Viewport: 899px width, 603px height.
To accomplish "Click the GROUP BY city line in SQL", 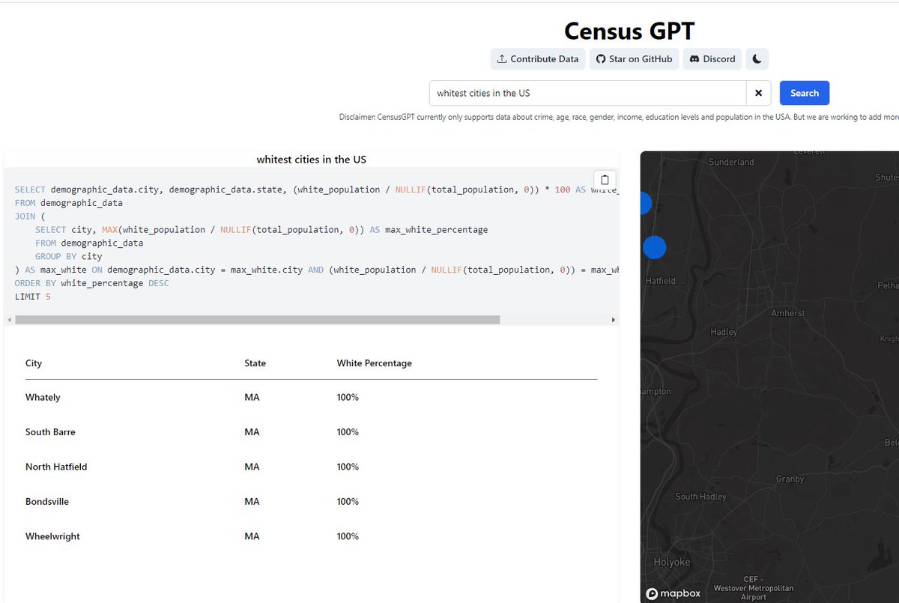I will pos(69,257).
